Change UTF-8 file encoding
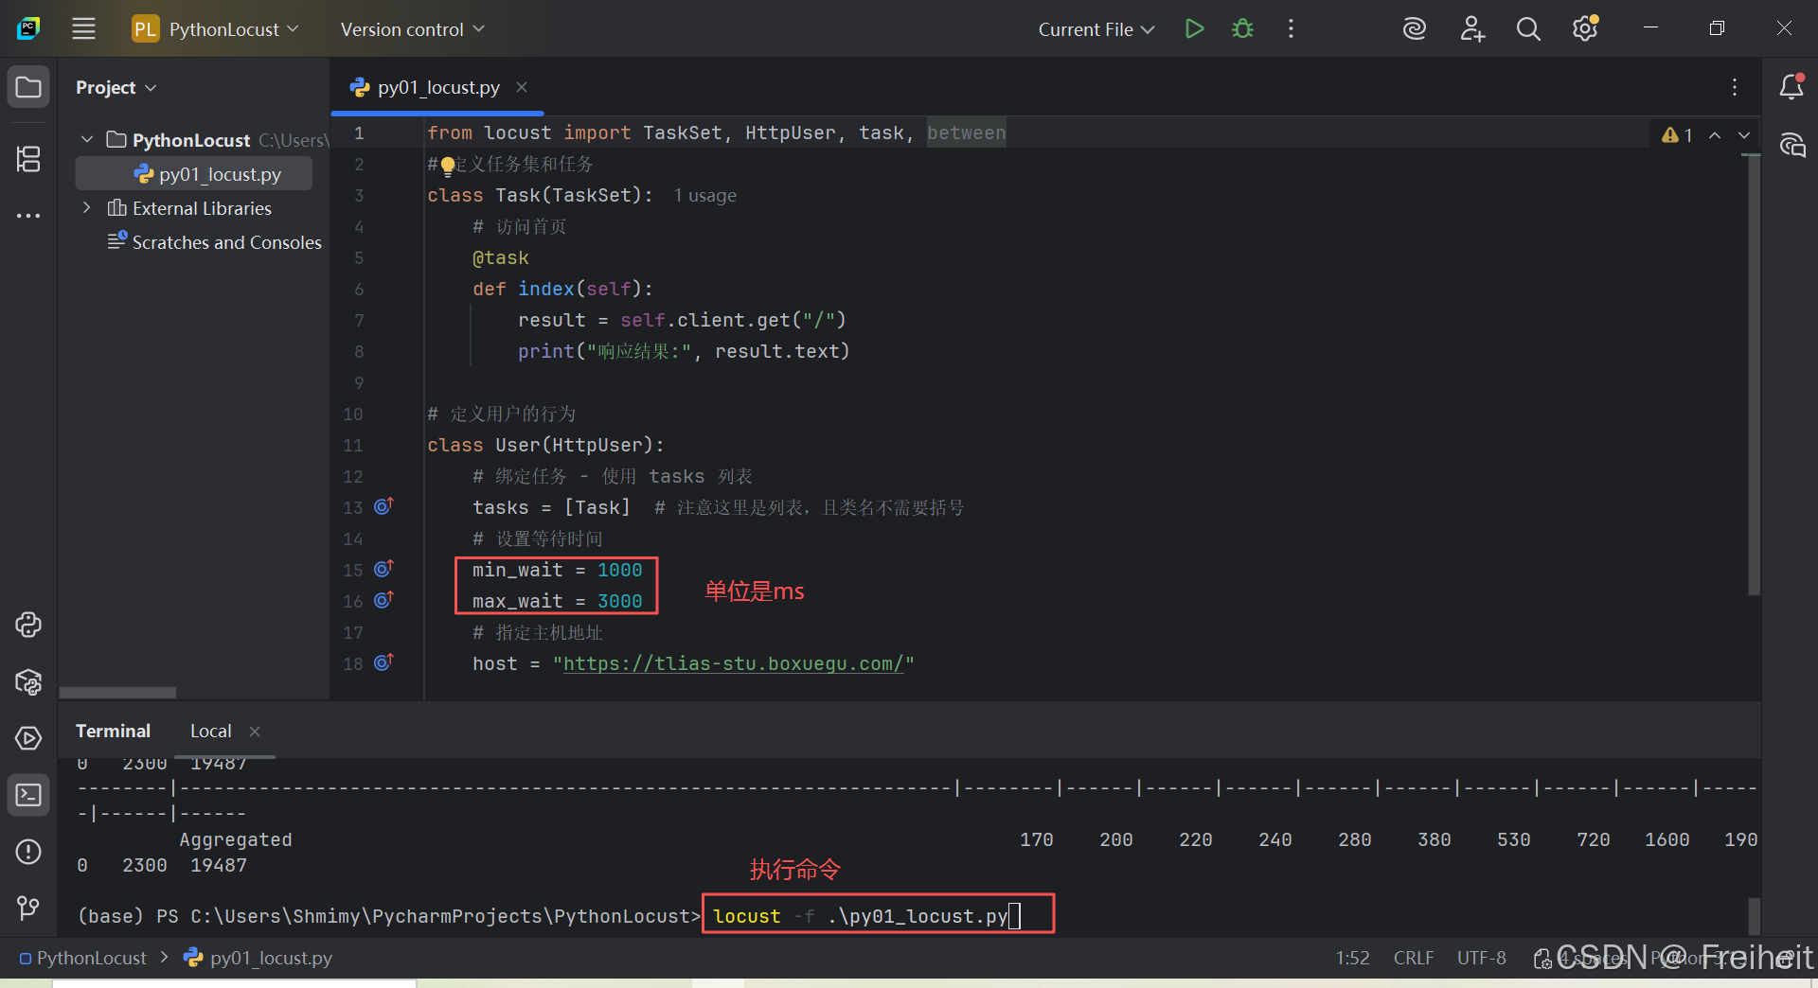This screenshot has height=988, width=1818. tap(1482, 958)
